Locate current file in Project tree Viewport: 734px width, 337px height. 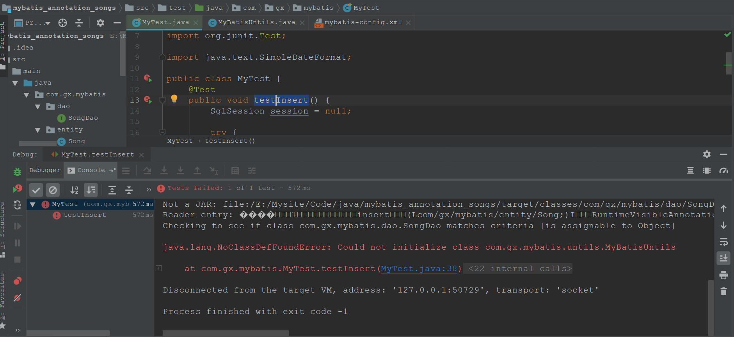(x=62, y=23)
